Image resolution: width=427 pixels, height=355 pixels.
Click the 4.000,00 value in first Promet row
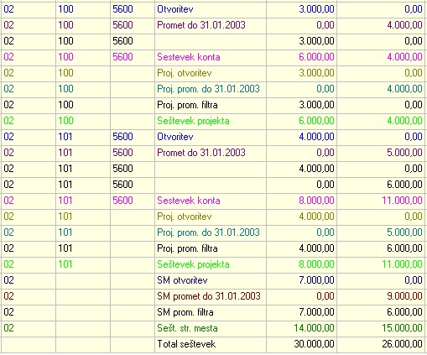(x=404, y=25)
